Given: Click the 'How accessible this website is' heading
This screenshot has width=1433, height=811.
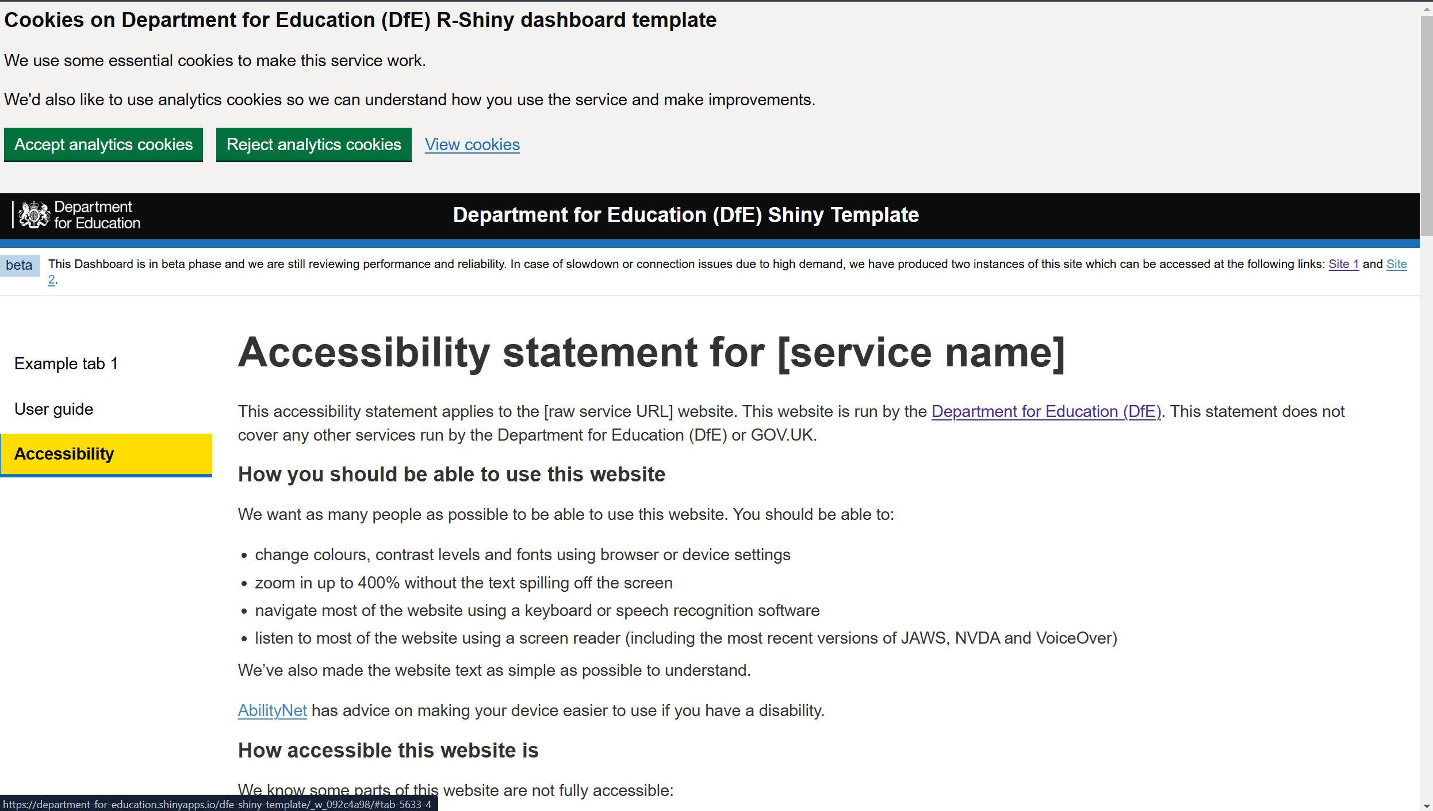Looking at the screenshot, I should point(388,751).
